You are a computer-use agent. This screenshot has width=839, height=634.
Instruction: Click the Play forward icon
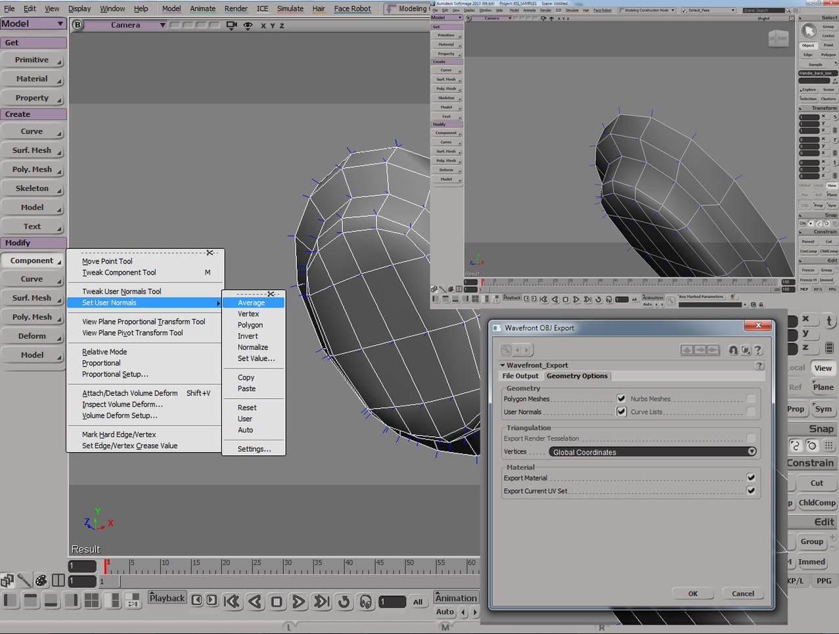[298, 601]
